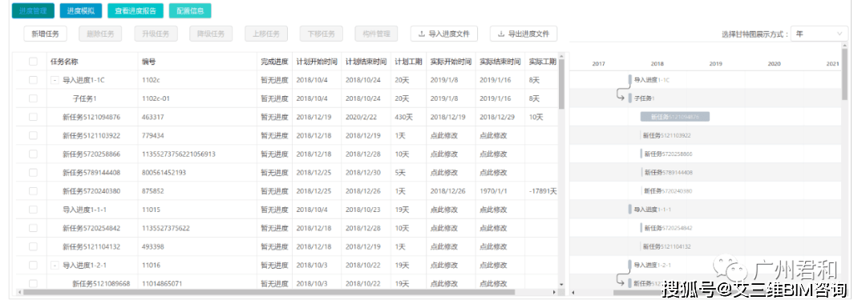Click the table's horizontal scrollbar thumb

pos(269,292)
